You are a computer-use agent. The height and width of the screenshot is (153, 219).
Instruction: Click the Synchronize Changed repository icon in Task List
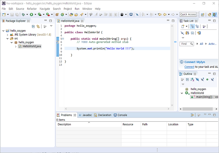(199, 33)
